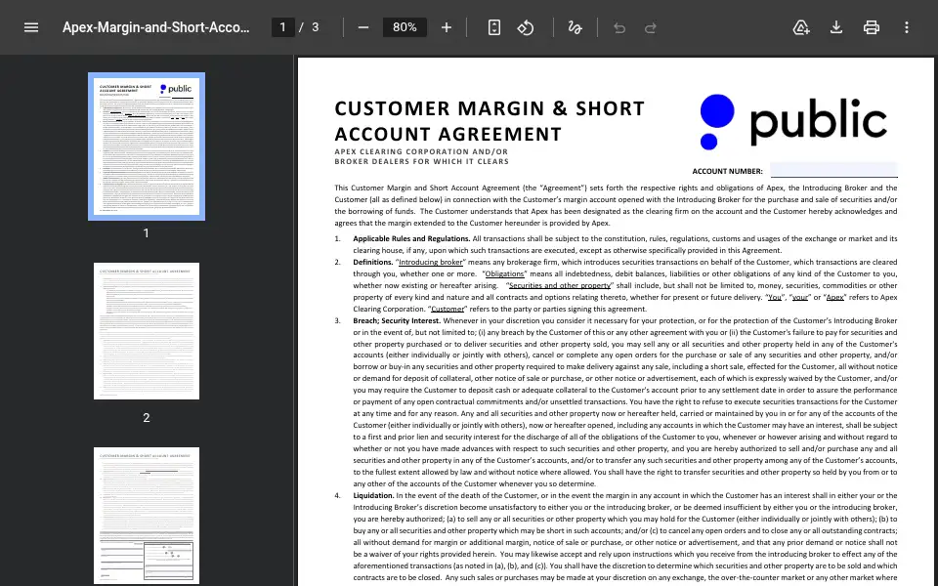938x586 pixels.
Task: Rotate the document counterclockwise
Action: pos(526,27)
